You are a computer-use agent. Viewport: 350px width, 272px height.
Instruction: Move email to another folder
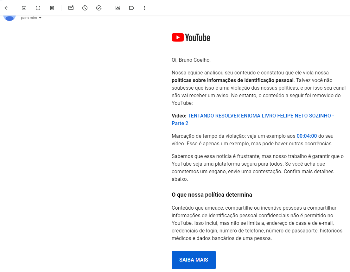(118, 8)
